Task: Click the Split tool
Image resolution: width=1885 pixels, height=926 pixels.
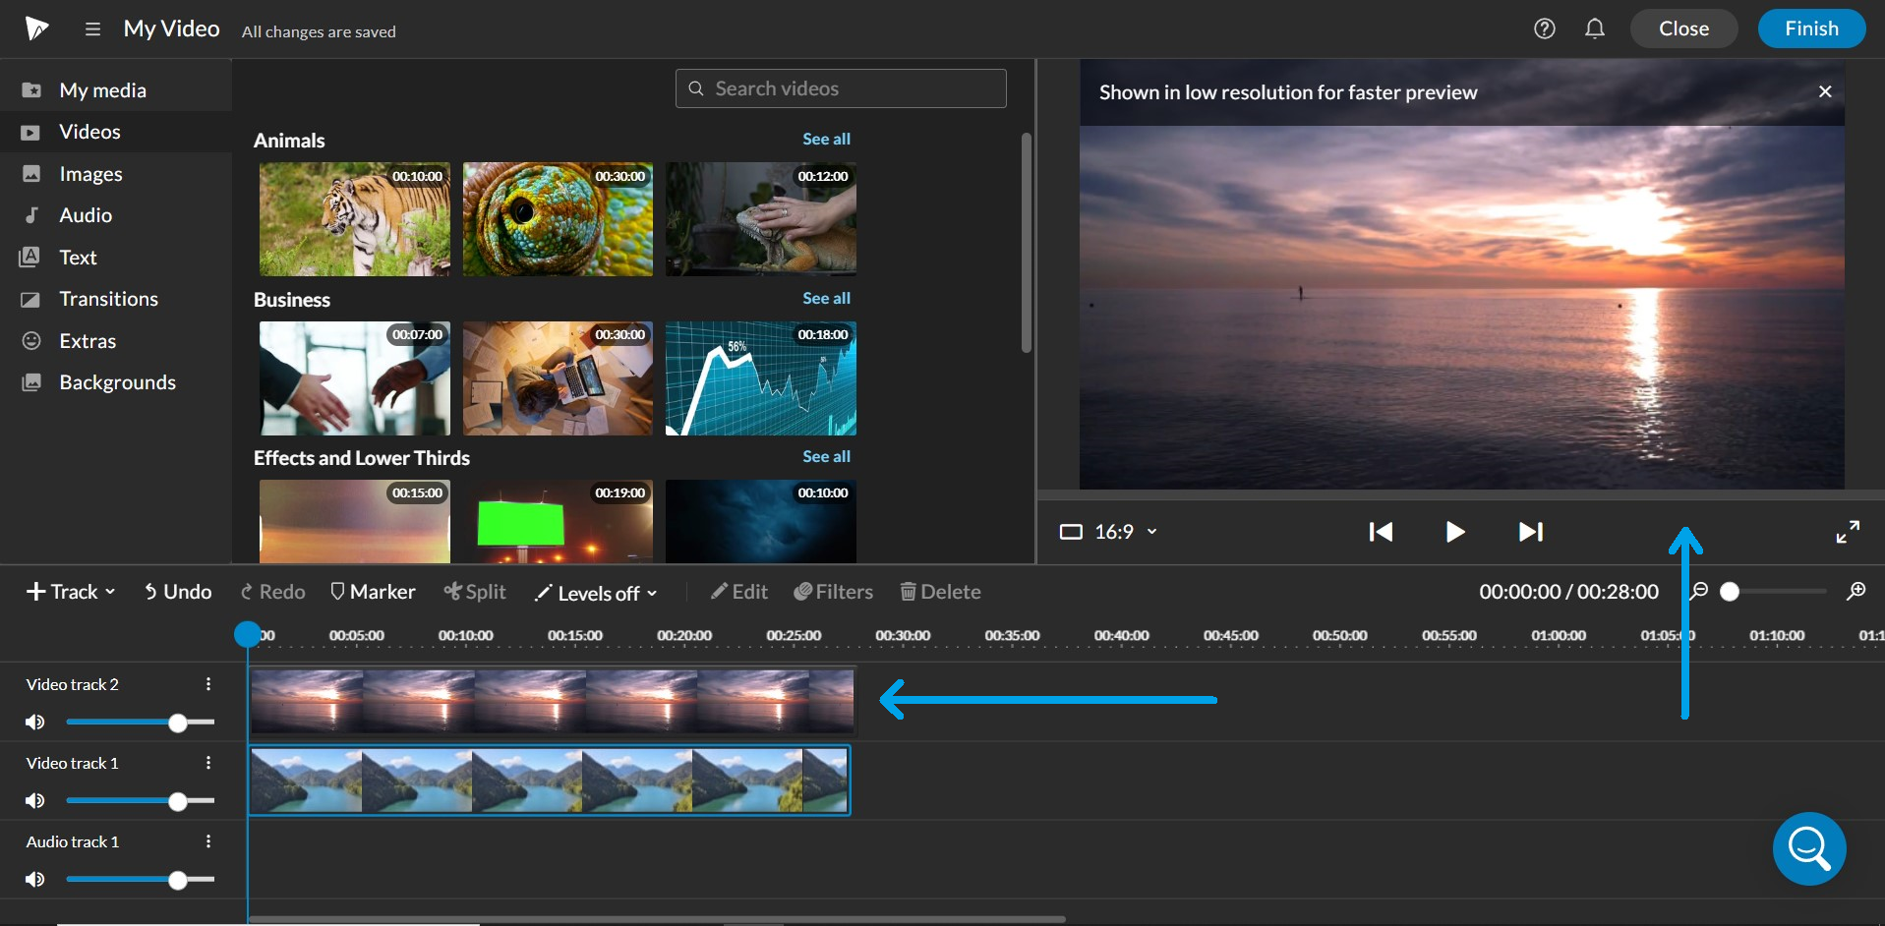Action: tap(475, 591)
